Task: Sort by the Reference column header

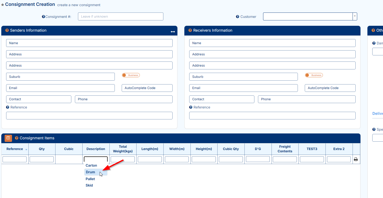Action: point(15,149)
